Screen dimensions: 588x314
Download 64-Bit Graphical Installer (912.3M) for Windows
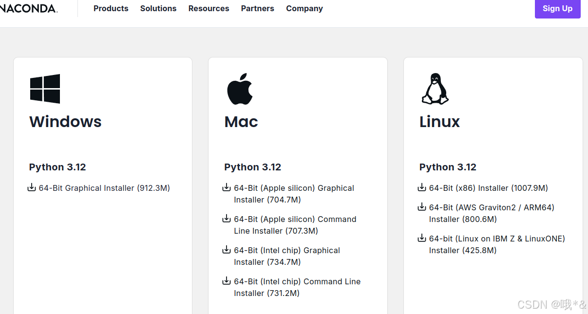pos(104,188)
